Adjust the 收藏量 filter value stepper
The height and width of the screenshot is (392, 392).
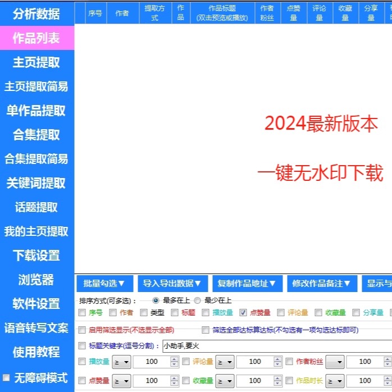pos(278,381)
